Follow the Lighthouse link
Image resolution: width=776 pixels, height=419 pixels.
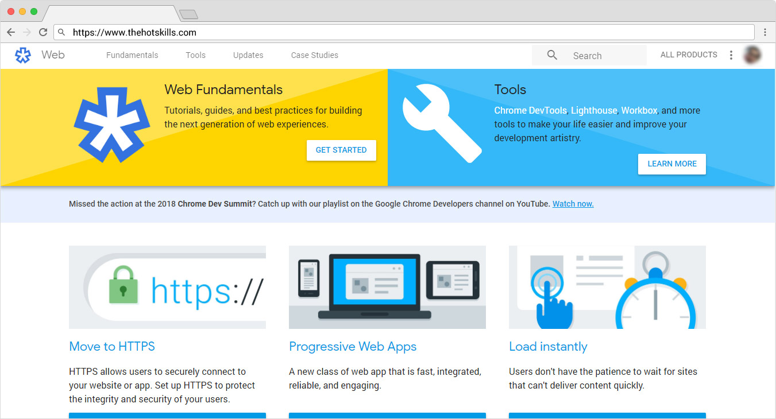pyautogui.click(x=594, y=110)
